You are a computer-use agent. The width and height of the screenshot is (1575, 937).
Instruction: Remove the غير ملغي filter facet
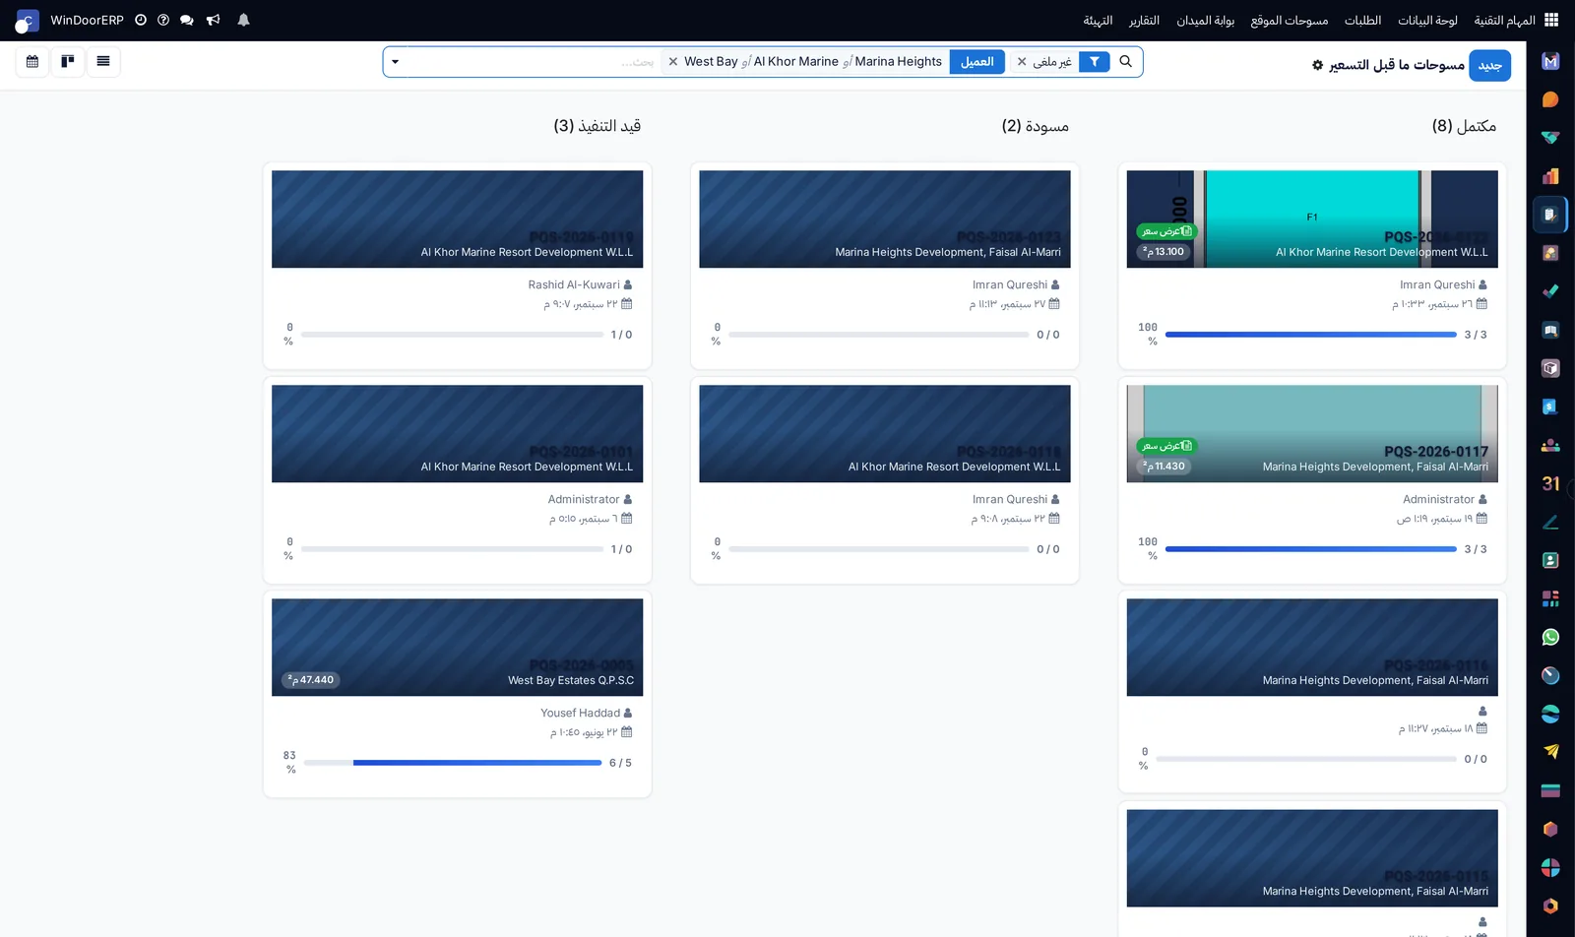(x=1022, y=61)
